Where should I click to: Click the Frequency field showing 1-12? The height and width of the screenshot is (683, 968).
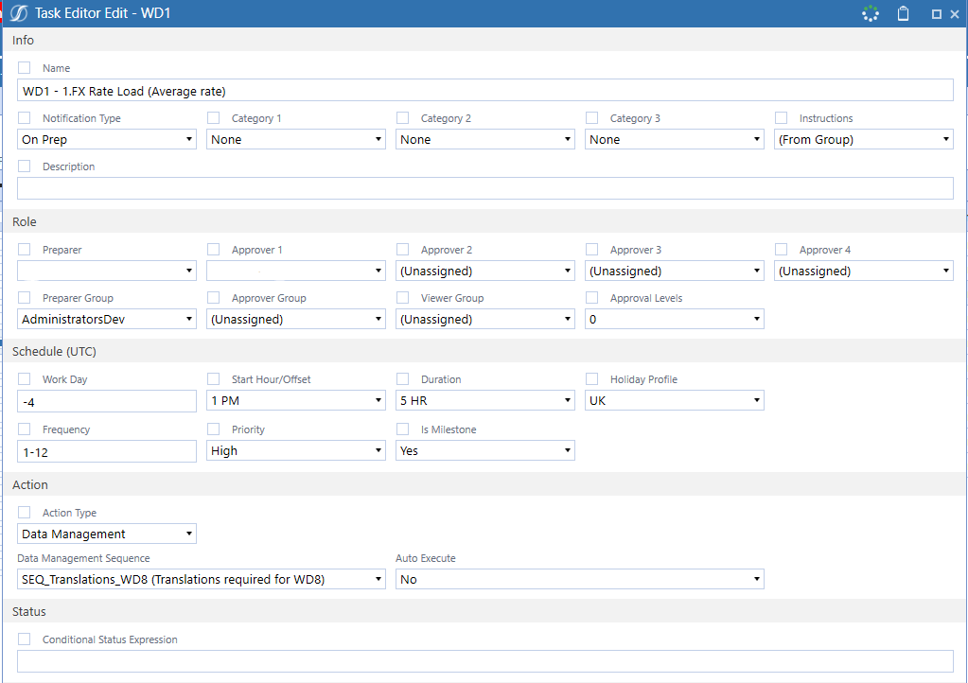(x=106, y=450)
